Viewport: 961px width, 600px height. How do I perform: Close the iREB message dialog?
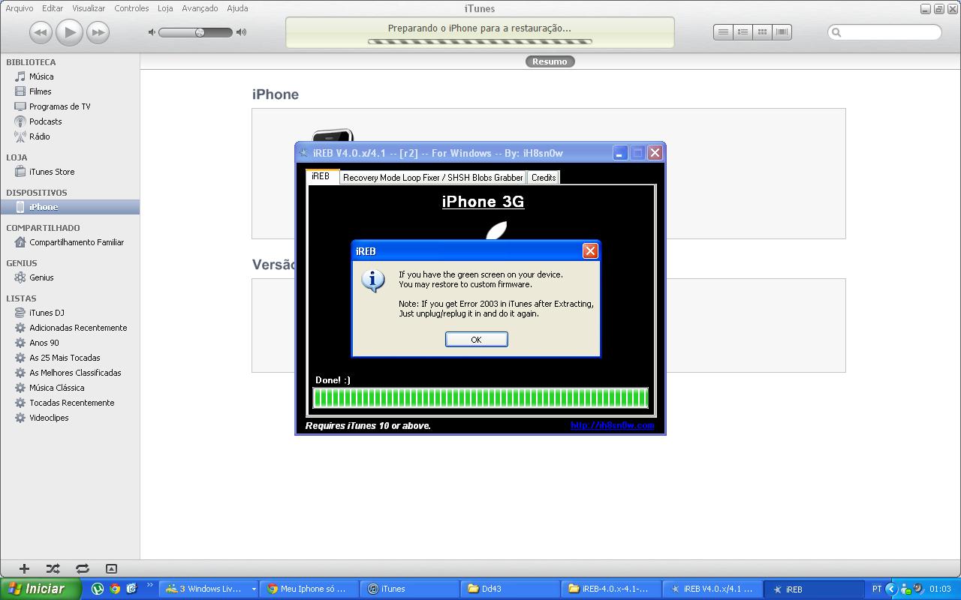[x=590, y=250]
